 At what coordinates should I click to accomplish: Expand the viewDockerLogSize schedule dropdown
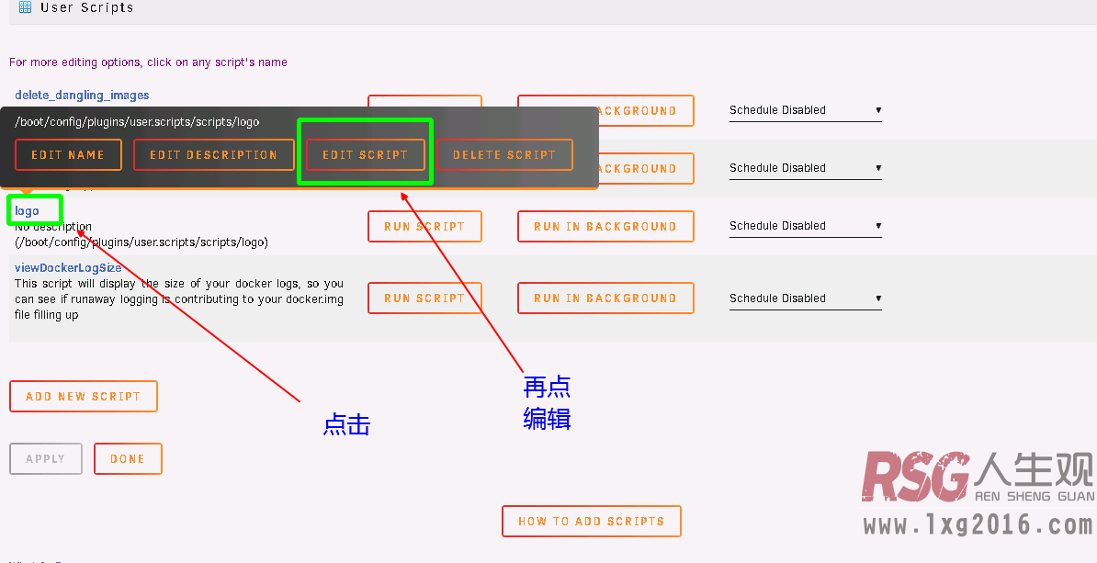click(x=805, y=298)
